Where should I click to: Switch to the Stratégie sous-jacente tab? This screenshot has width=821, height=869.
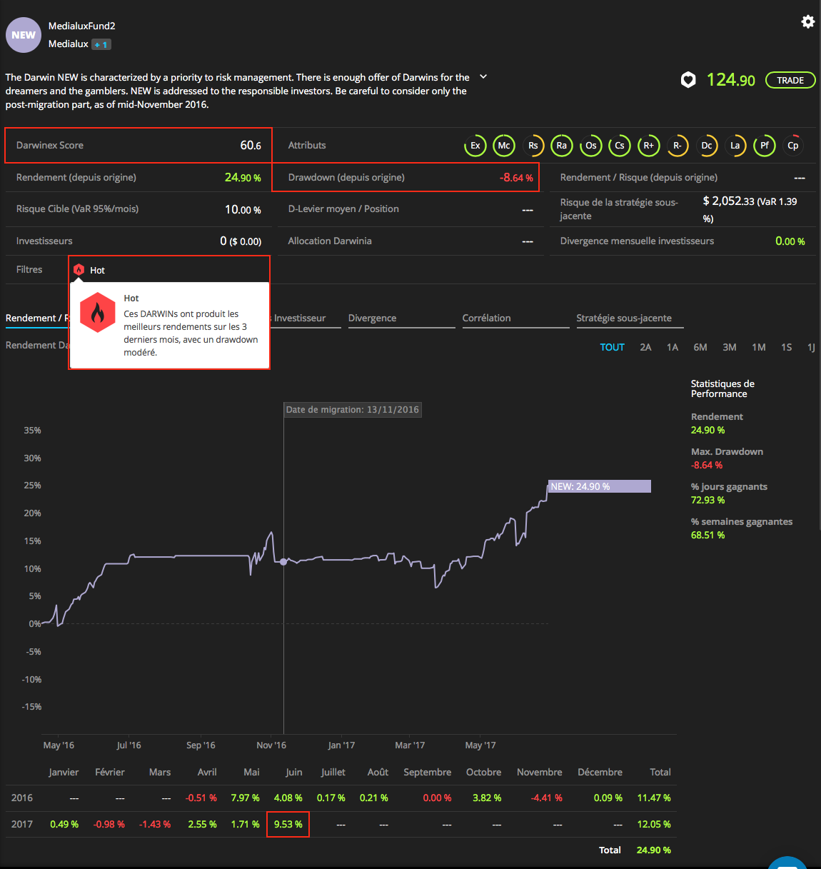(x=630, y=318)
